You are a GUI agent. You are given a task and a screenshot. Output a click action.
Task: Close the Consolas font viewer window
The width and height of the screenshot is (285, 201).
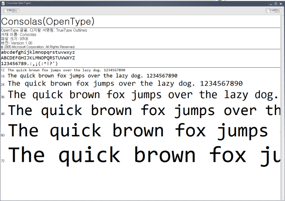click(x=281, y=4)
